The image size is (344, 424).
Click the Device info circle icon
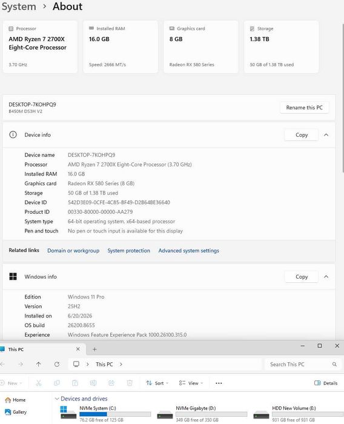point(13,134)
